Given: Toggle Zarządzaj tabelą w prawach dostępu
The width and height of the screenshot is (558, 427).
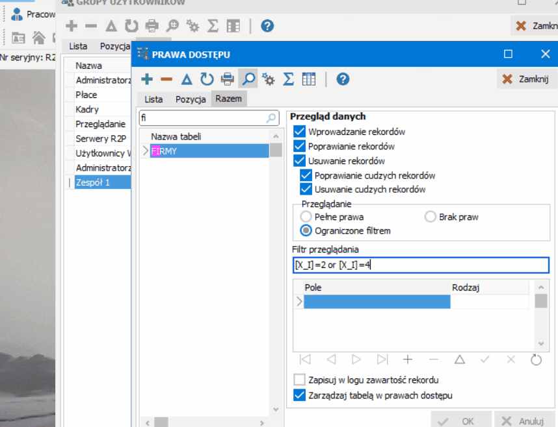Looking at the screenshot, I should coord(299,395).
